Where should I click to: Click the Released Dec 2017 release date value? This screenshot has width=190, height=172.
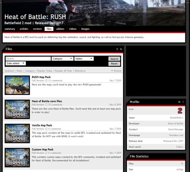click(173, 141)
